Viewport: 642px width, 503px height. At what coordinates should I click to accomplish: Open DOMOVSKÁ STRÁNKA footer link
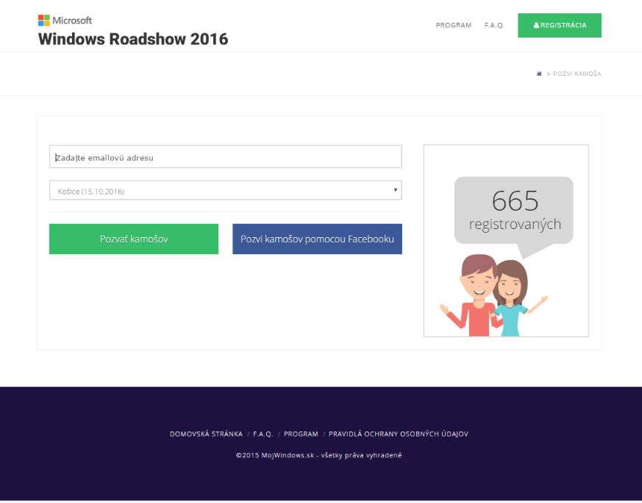click(206, 434)
